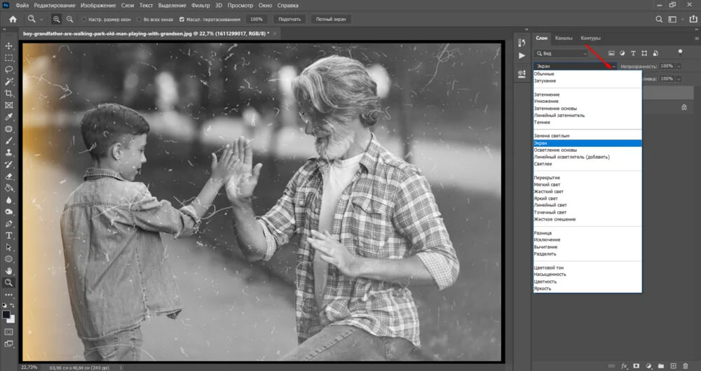Image resolution: width=701 pixels, height=371 pixels.
Task: Check the 'Во всех окнах' option
Action: click(138, 20)
